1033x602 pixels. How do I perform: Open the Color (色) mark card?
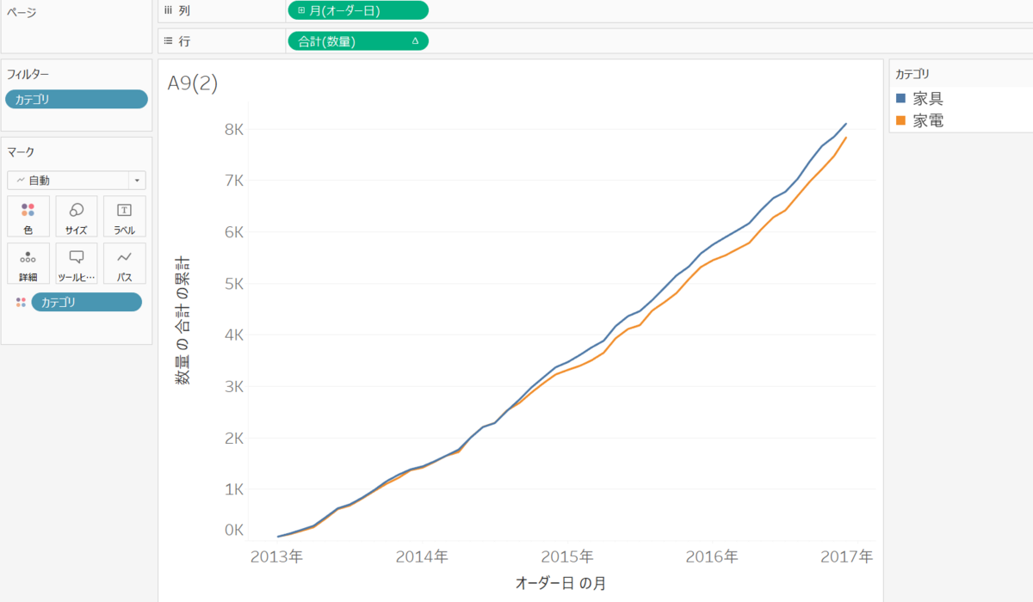pos(28,216)
